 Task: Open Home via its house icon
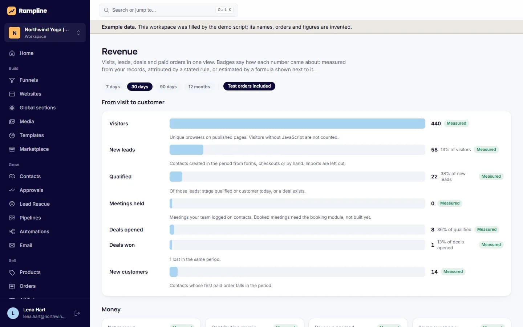click(x=12, y=53)
